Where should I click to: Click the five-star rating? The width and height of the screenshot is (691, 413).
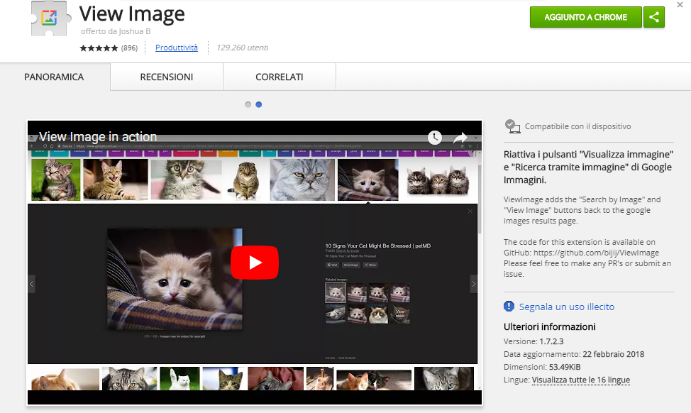click(x=99, y=48)
